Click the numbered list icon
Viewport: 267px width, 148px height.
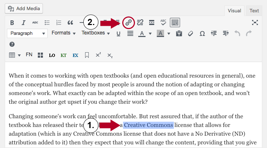(x=59, y=22)
